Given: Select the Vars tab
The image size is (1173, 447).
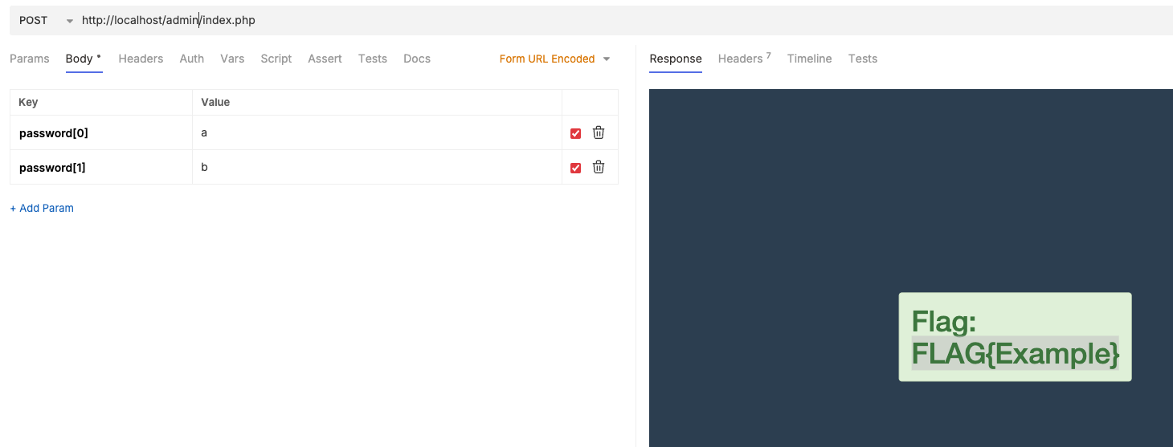Looking at the screenshot, I should click(x=232, y=59).
